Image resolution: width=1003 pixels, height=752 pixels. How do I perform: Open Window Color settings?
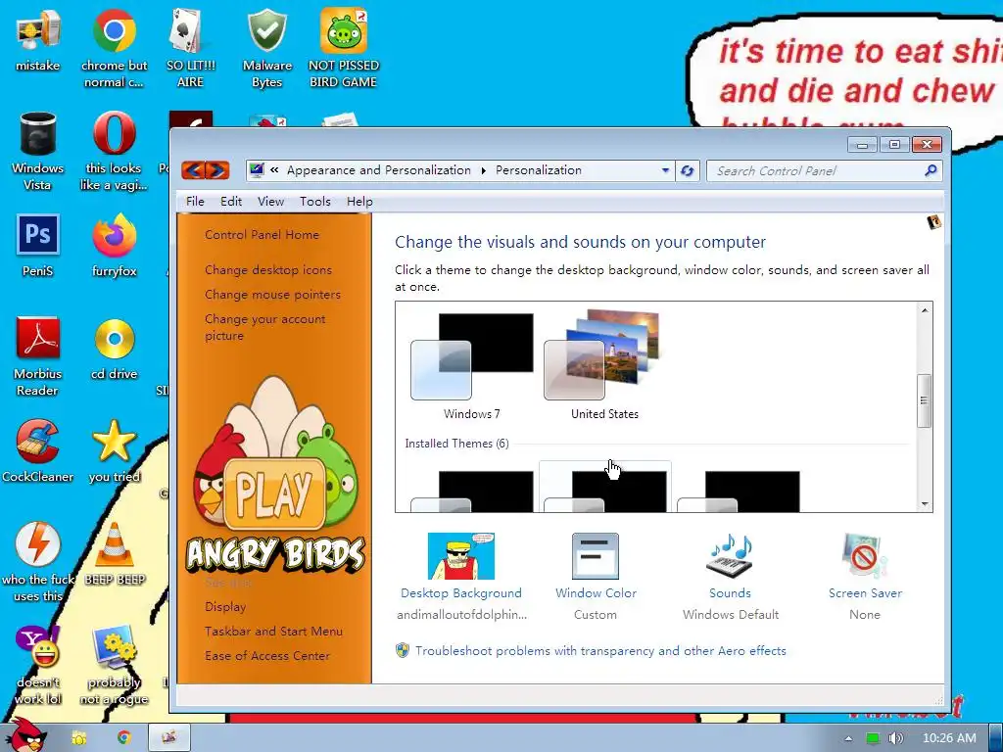(596, 577)
